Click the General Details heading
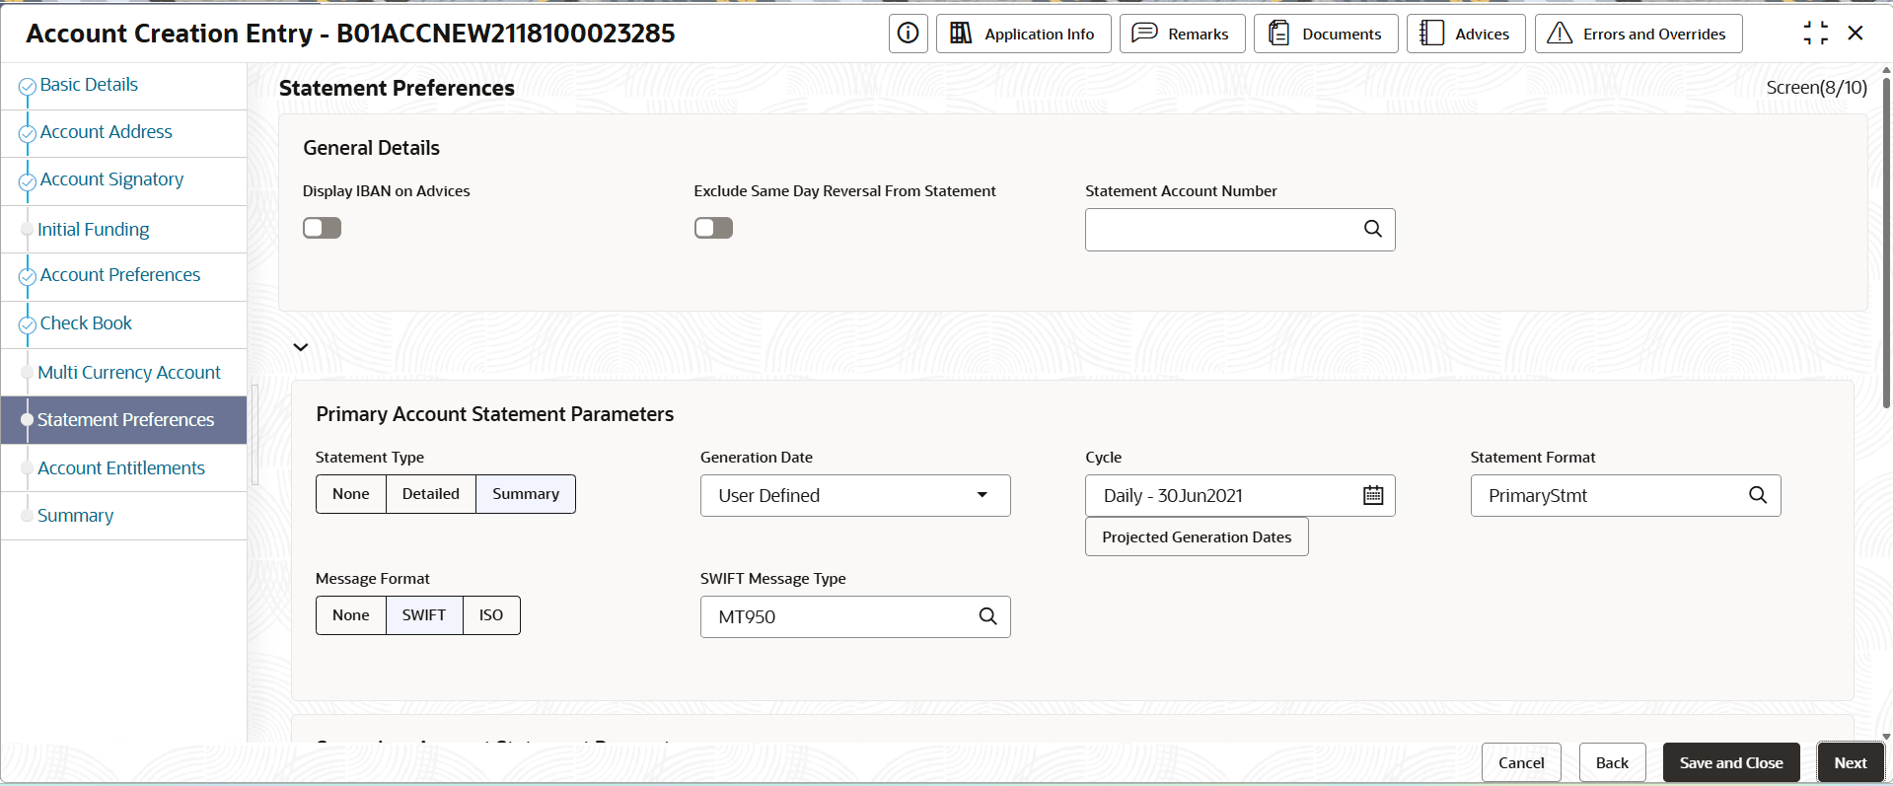The image size is (1893, 786). click(x=371, y=148)
